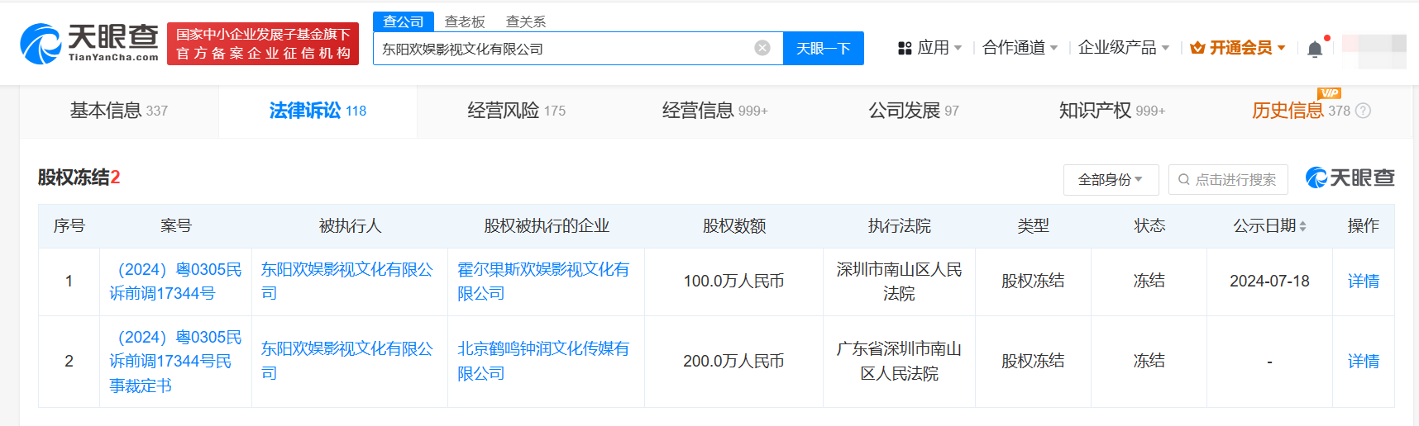
Task: Expand the 应用 dropdown
Action: (x=958, y=48)
